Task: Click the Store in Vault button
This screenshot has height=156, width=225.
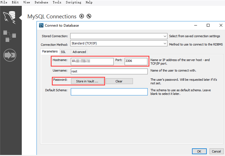Action: (x=87, y=81)
